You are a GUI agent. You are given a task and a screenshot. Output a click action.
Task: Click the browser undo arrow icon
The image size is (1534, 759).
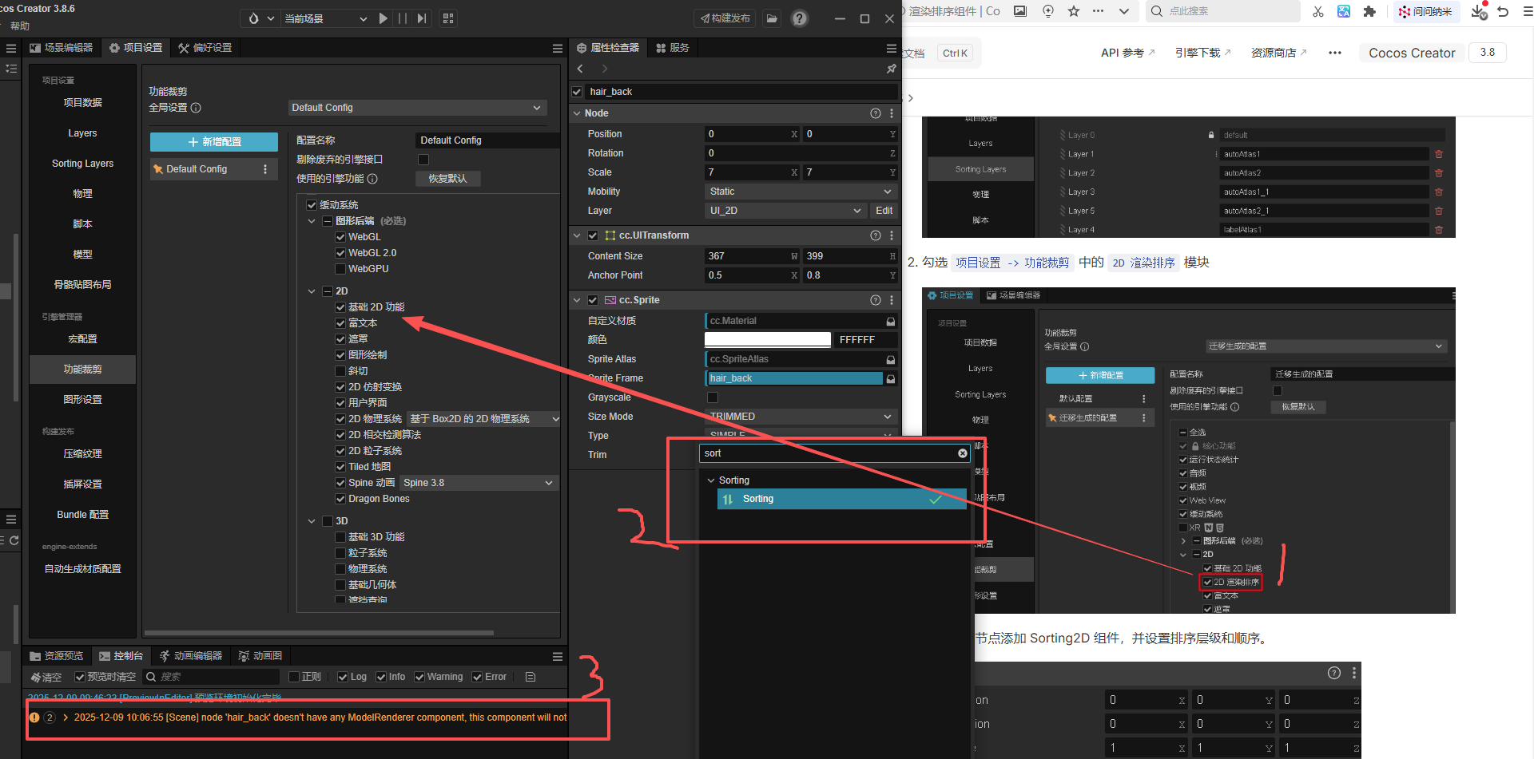coord(1503,11)
